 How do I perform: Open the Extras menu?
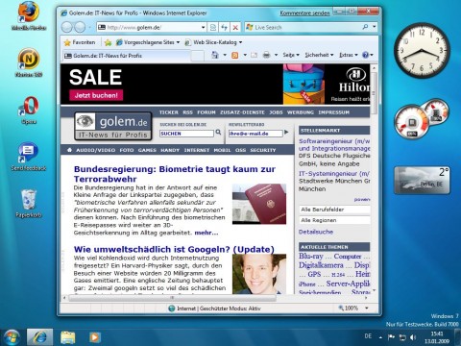point(348,55)
